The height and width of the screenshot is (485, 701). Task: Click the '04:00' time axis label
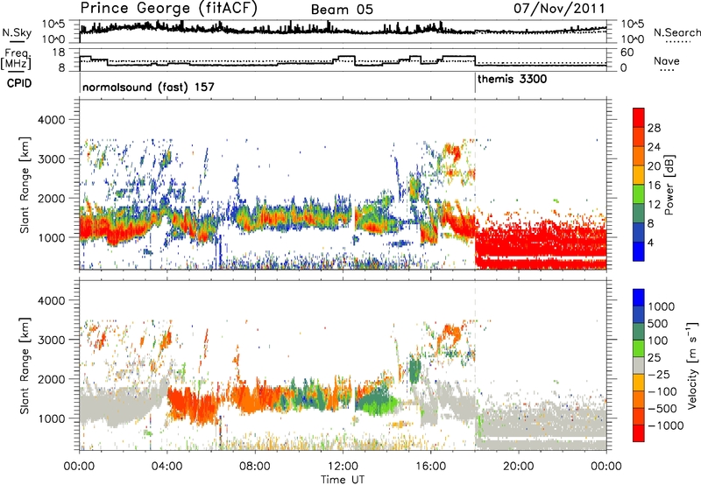coord(167,467)
